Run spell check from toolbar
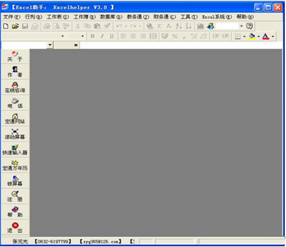This screenshot has height=247, width=286. click(66, 26)
